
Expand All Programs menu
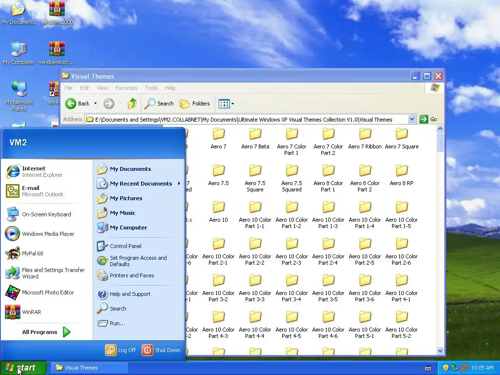pos(46,332)
